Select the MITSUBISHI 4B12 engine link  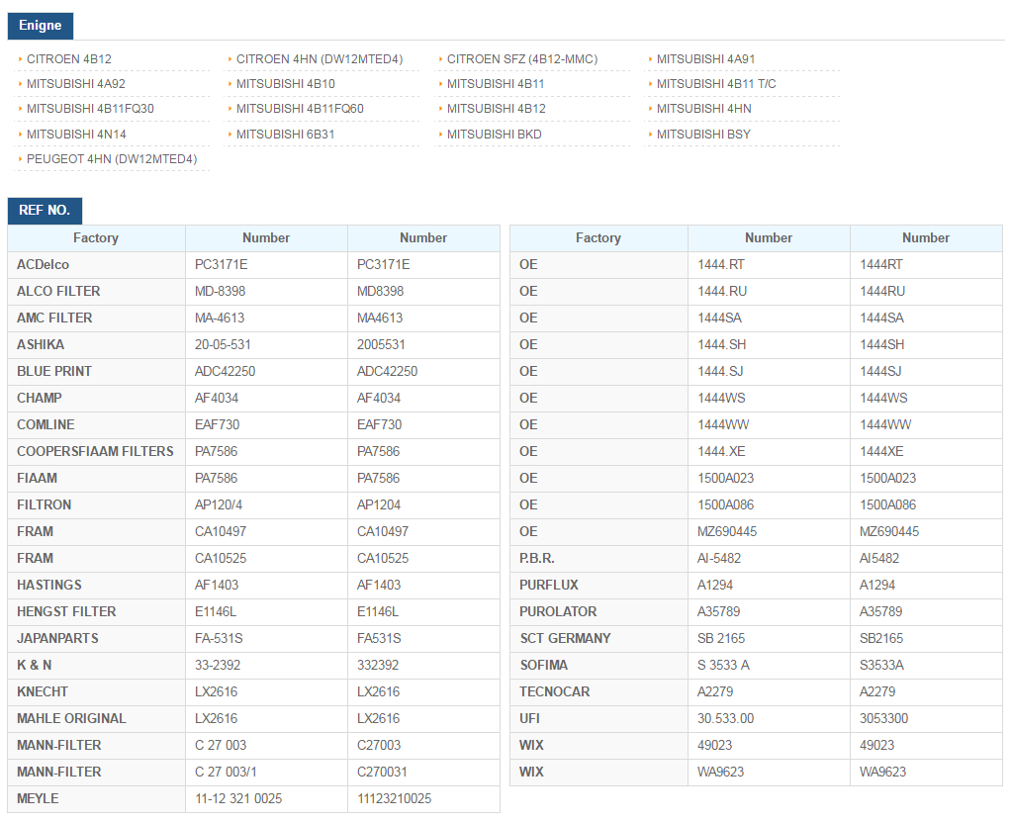[496, 109]
